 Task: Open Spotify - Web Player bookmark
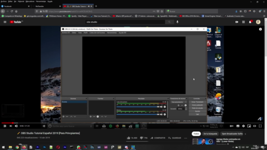click(x=78, y=16)
